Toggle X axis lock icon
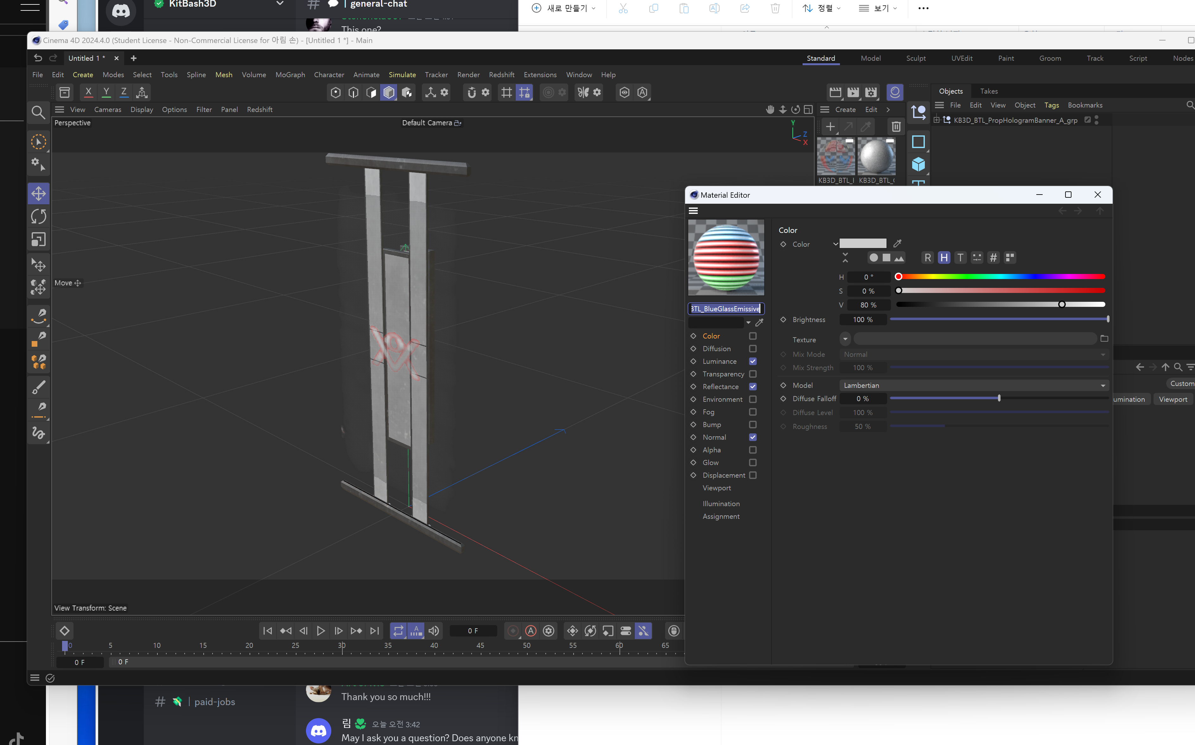1195x745 pixels. pos(88,92)
